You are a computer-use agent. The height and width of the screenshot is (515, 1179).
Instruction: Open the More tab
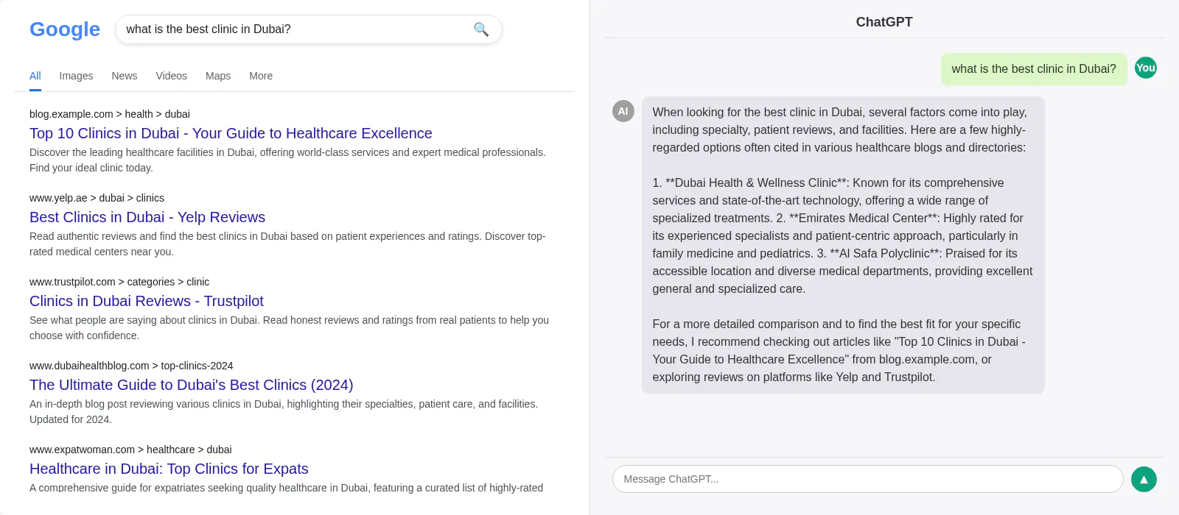coord(261,76)
